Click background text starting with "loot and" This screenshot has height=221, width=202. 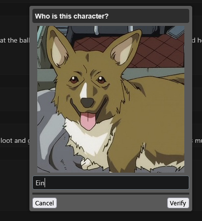coord(15,140)
